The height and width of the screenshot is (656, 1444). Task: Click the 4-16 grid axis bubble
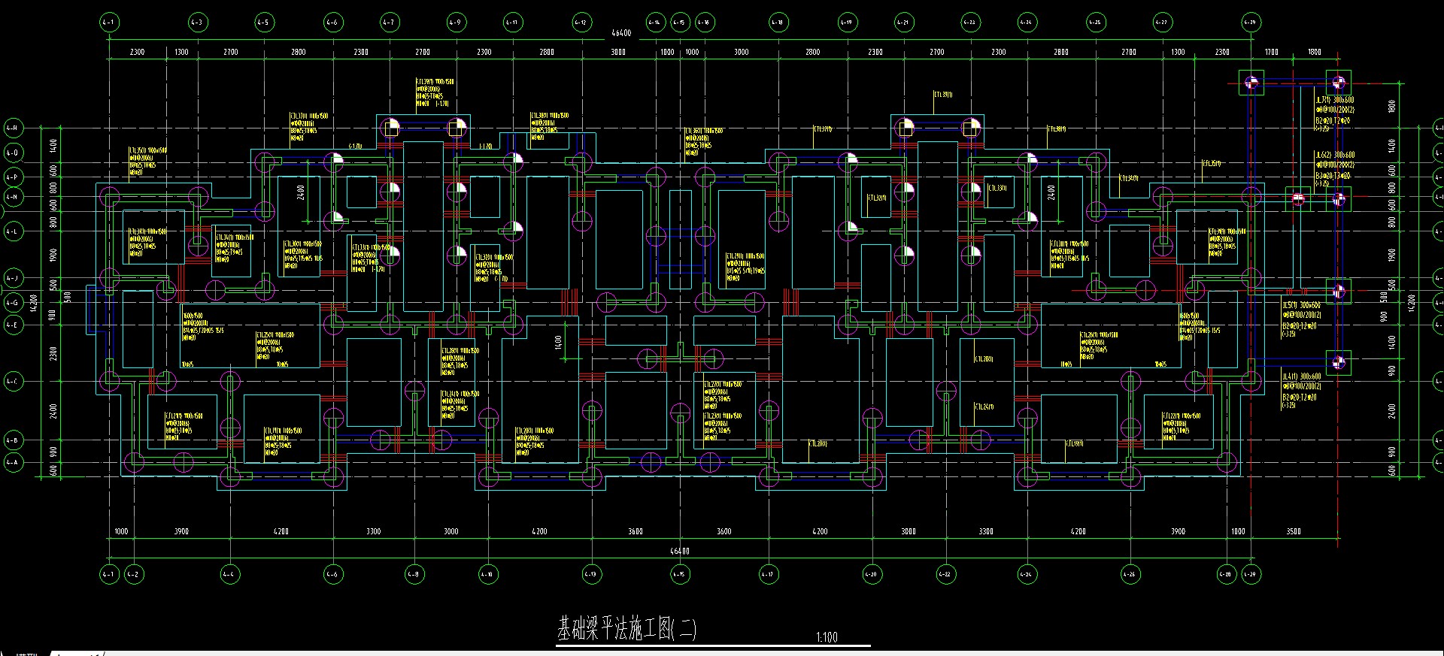tap(704, 23)
